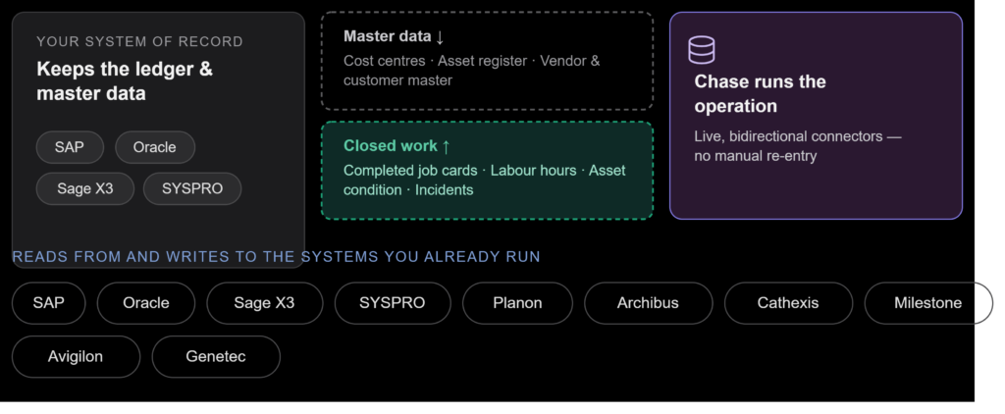Select the SAP pill in the connectors row
The image size is (1005, 414).
49,302
